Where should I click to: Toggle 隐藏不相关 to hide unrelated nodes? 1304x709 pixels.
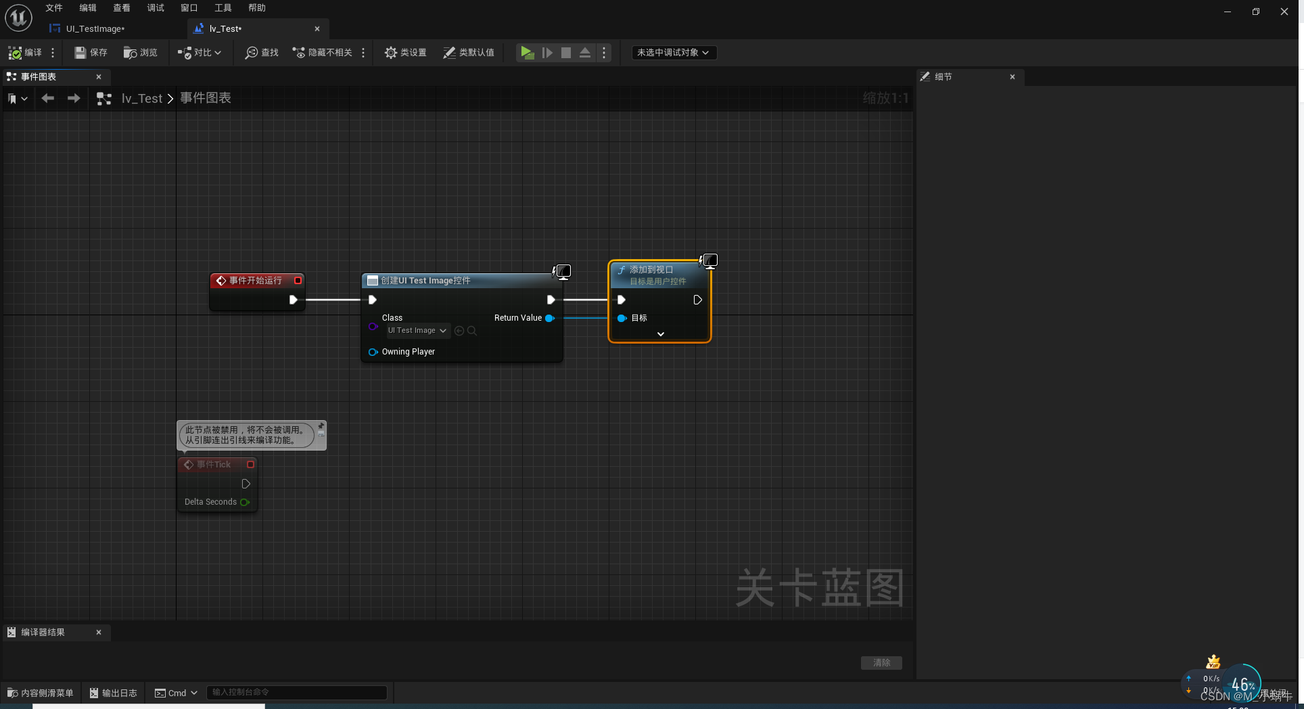(323, 52)
